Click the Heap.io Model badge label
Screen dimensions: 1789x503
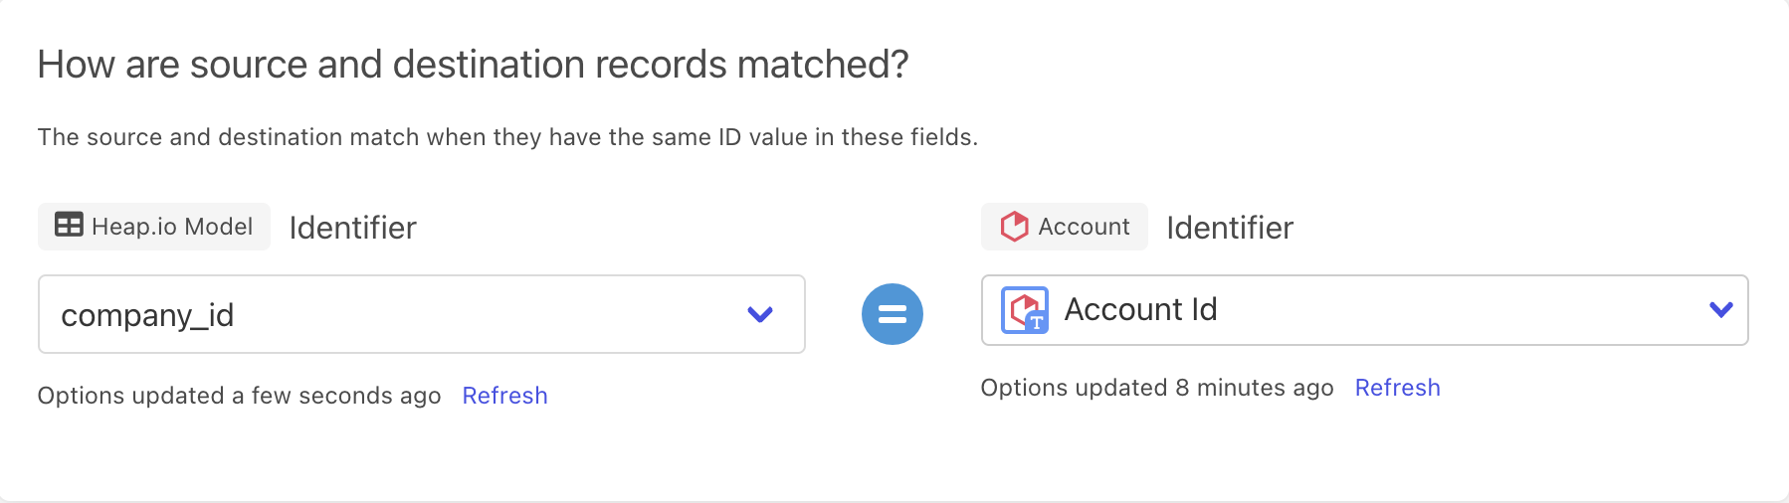[x=172, y=227]
